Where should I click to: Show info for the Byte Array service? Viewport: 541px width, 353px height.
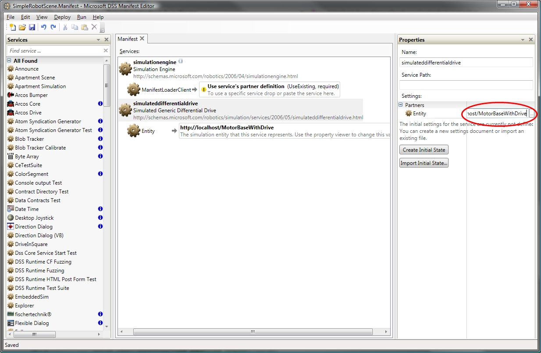[100, 157]
